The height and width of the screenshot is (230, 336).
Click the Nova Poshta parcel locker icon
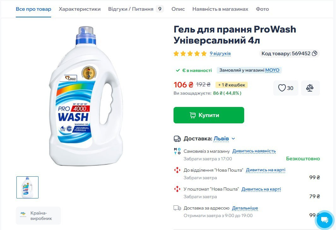point(177,189)
